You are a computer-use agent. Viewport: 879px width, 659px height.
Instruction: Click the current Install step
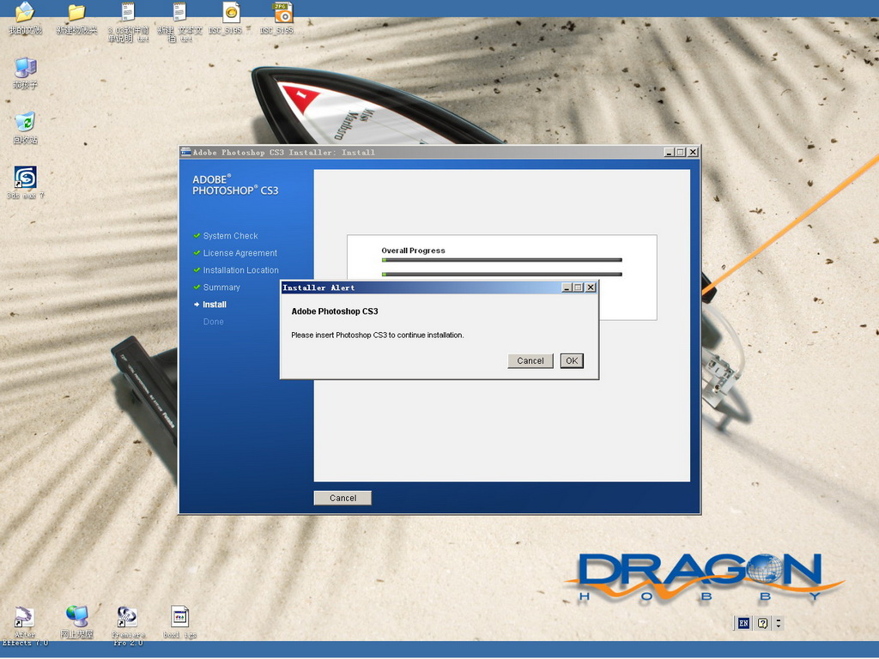(214, 305)
